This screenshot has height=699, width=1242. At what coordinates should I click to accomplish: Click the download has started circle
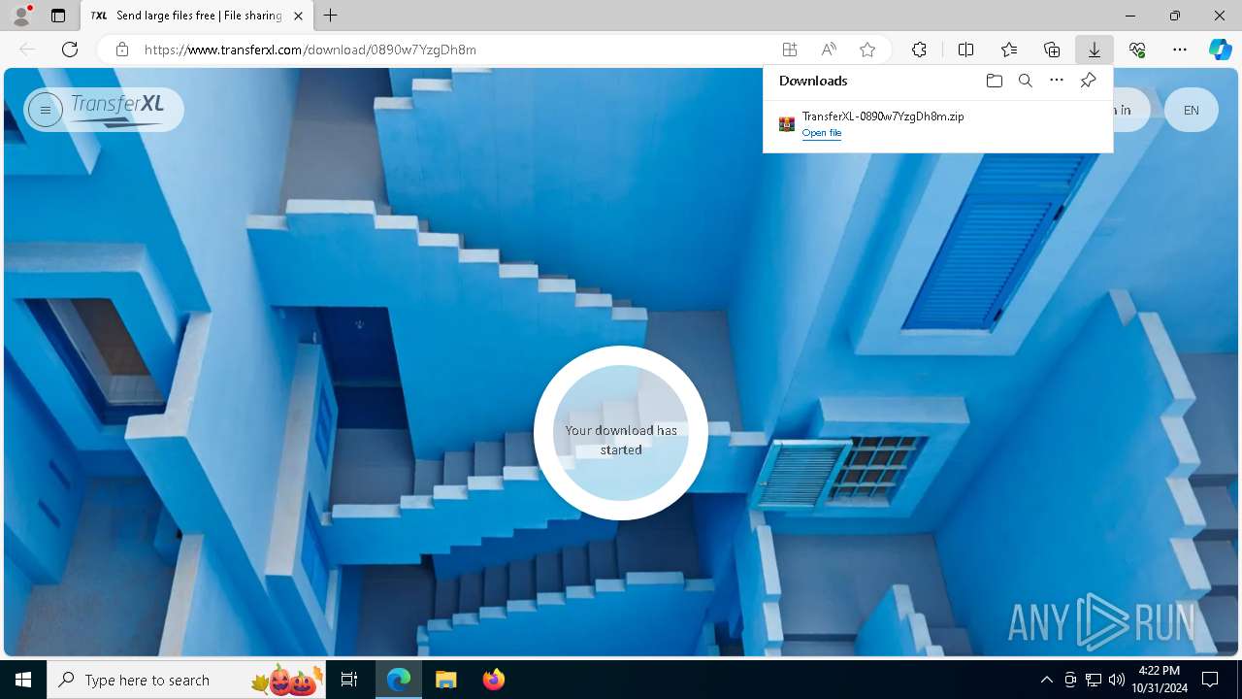(x=621, y=433)
